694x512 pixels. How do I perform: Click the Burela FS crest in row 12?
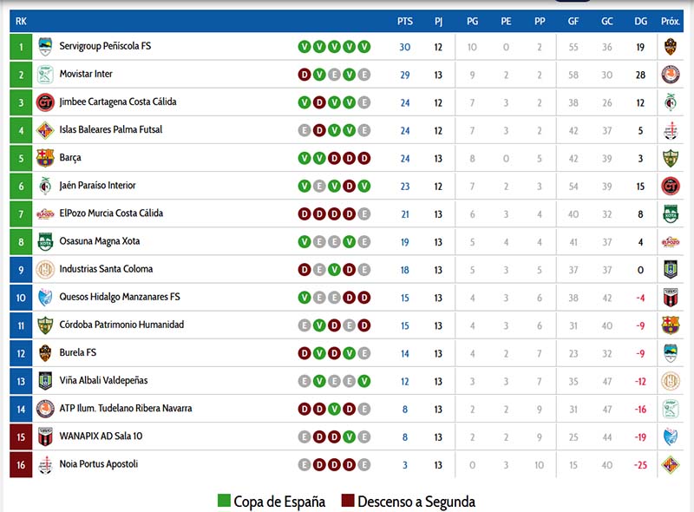pyautogui.click(x=45, y=353)
